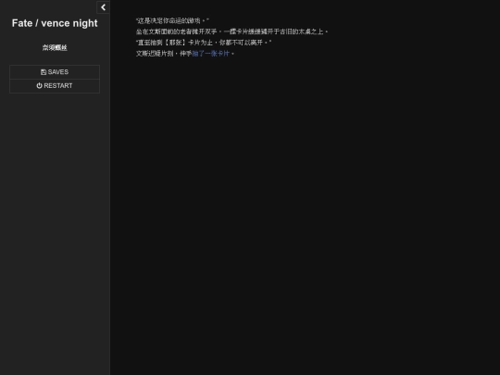Click the first passage line ending in '游戏。'

172,20
